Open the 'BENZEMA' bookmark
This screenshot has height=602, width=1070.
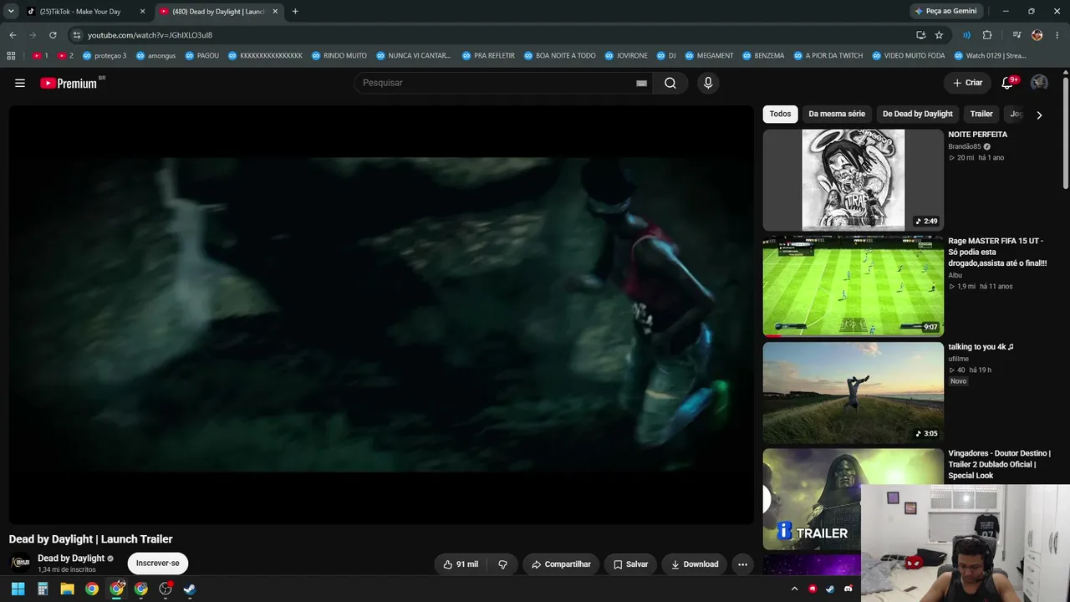[x=762, y=56]
